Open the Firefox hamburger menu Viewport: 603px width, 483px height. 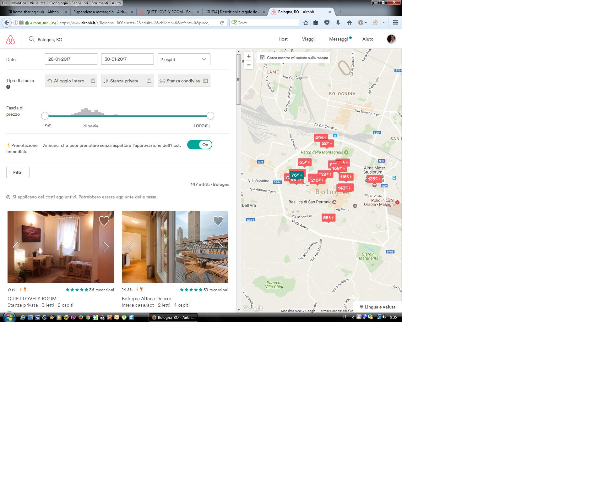(x=395, y=23)
